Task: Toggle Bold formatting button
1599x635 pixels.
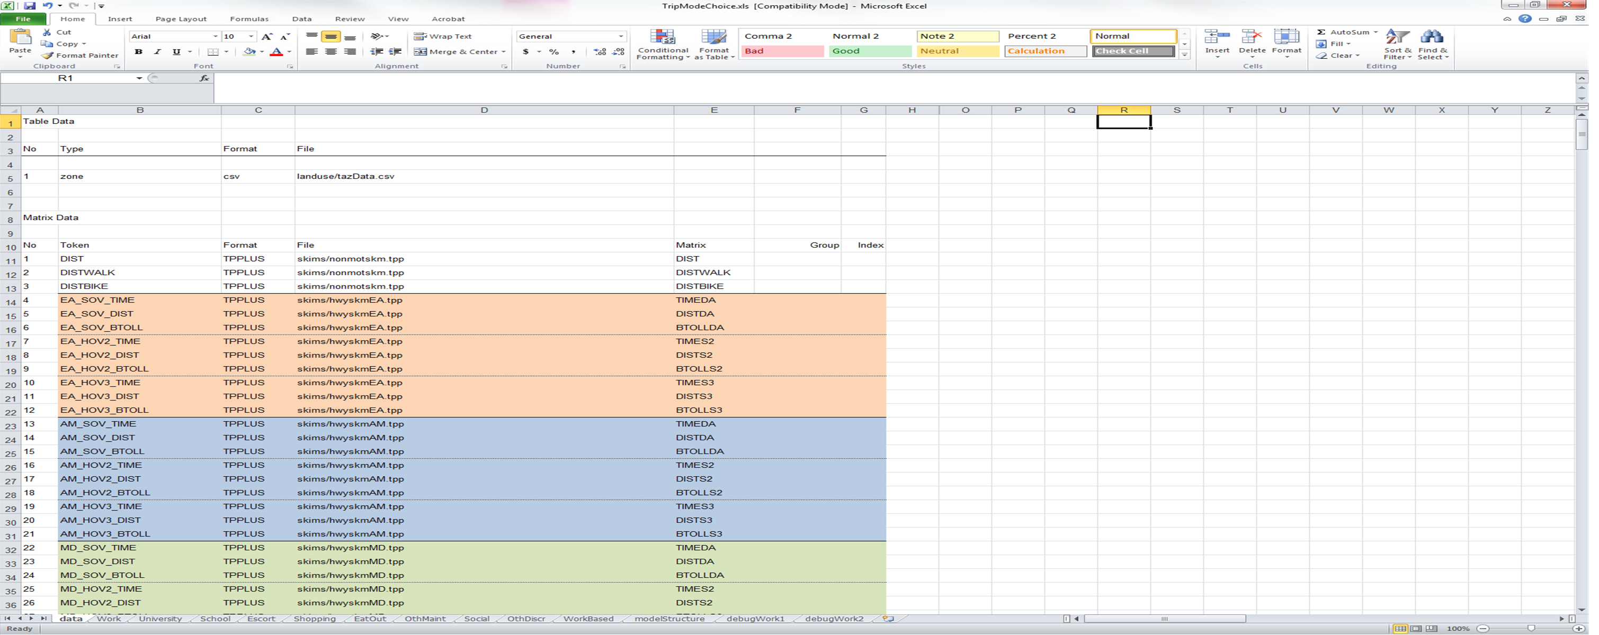Action: pyautogui.click(x=138, y=51)
